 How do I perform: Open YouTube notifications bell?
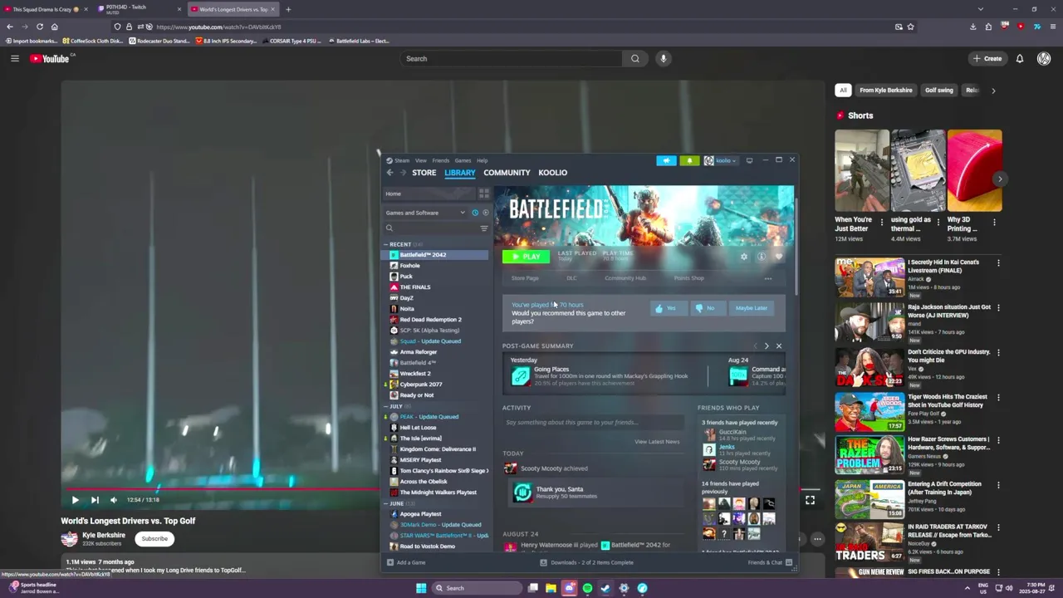click(1020, 58)
